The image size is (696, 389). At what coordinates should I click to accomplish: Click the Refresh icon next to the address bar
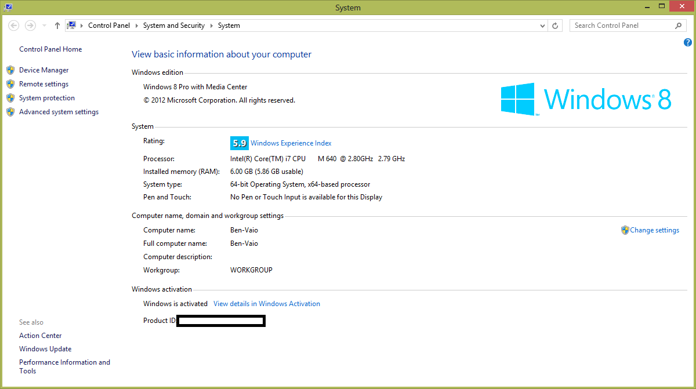[x=555, y=25]
